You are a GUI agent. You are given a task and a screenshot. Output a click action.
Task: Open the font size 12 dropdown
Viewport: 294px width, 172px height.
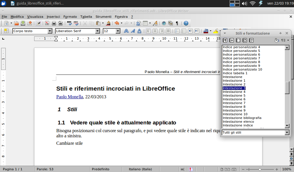(118, 31)
